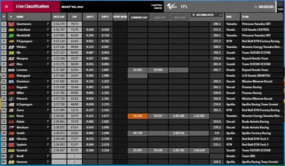Click the FP1 session label

tap(184, 7)
